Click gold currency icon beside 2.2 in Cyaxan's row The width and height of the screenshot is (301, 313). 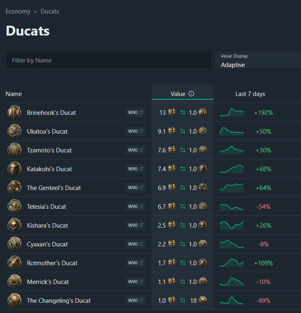(x=172, y=244)
